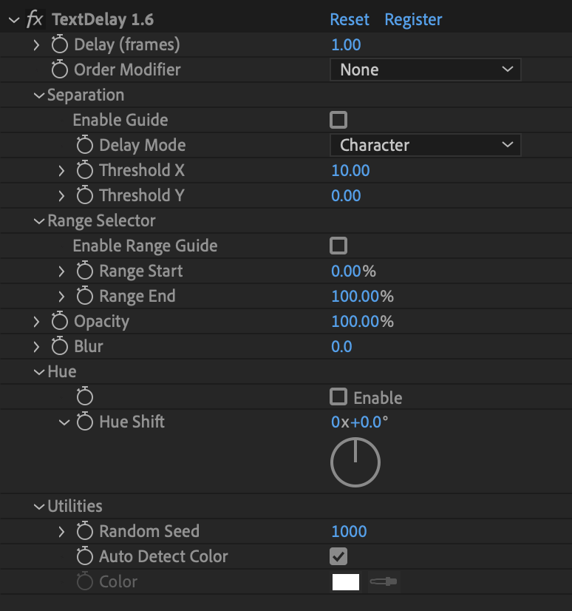
Task: Open the Delay Mode Character dropdown
Action: pos(425,146)
